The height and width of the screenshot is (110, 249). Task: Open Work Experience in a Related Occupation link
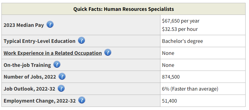pos(53,53)
